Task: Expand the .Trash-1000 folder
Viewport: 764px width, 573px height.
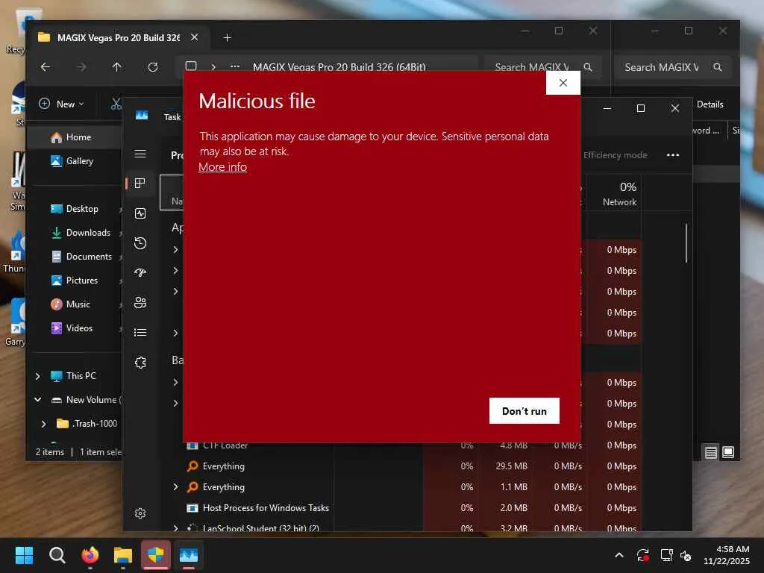Action: [x=43, y=424]
